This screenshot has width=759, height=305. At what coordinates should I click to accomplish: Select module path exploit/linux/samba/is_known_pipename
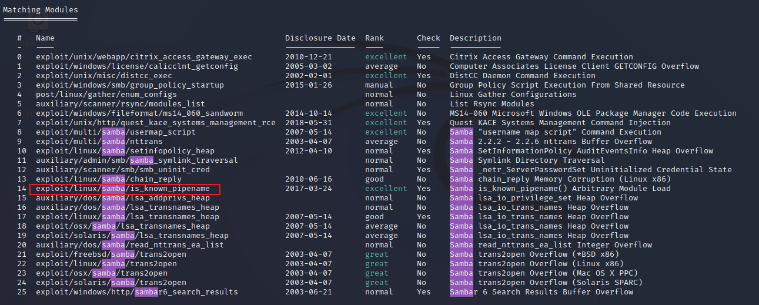[123, 189]
